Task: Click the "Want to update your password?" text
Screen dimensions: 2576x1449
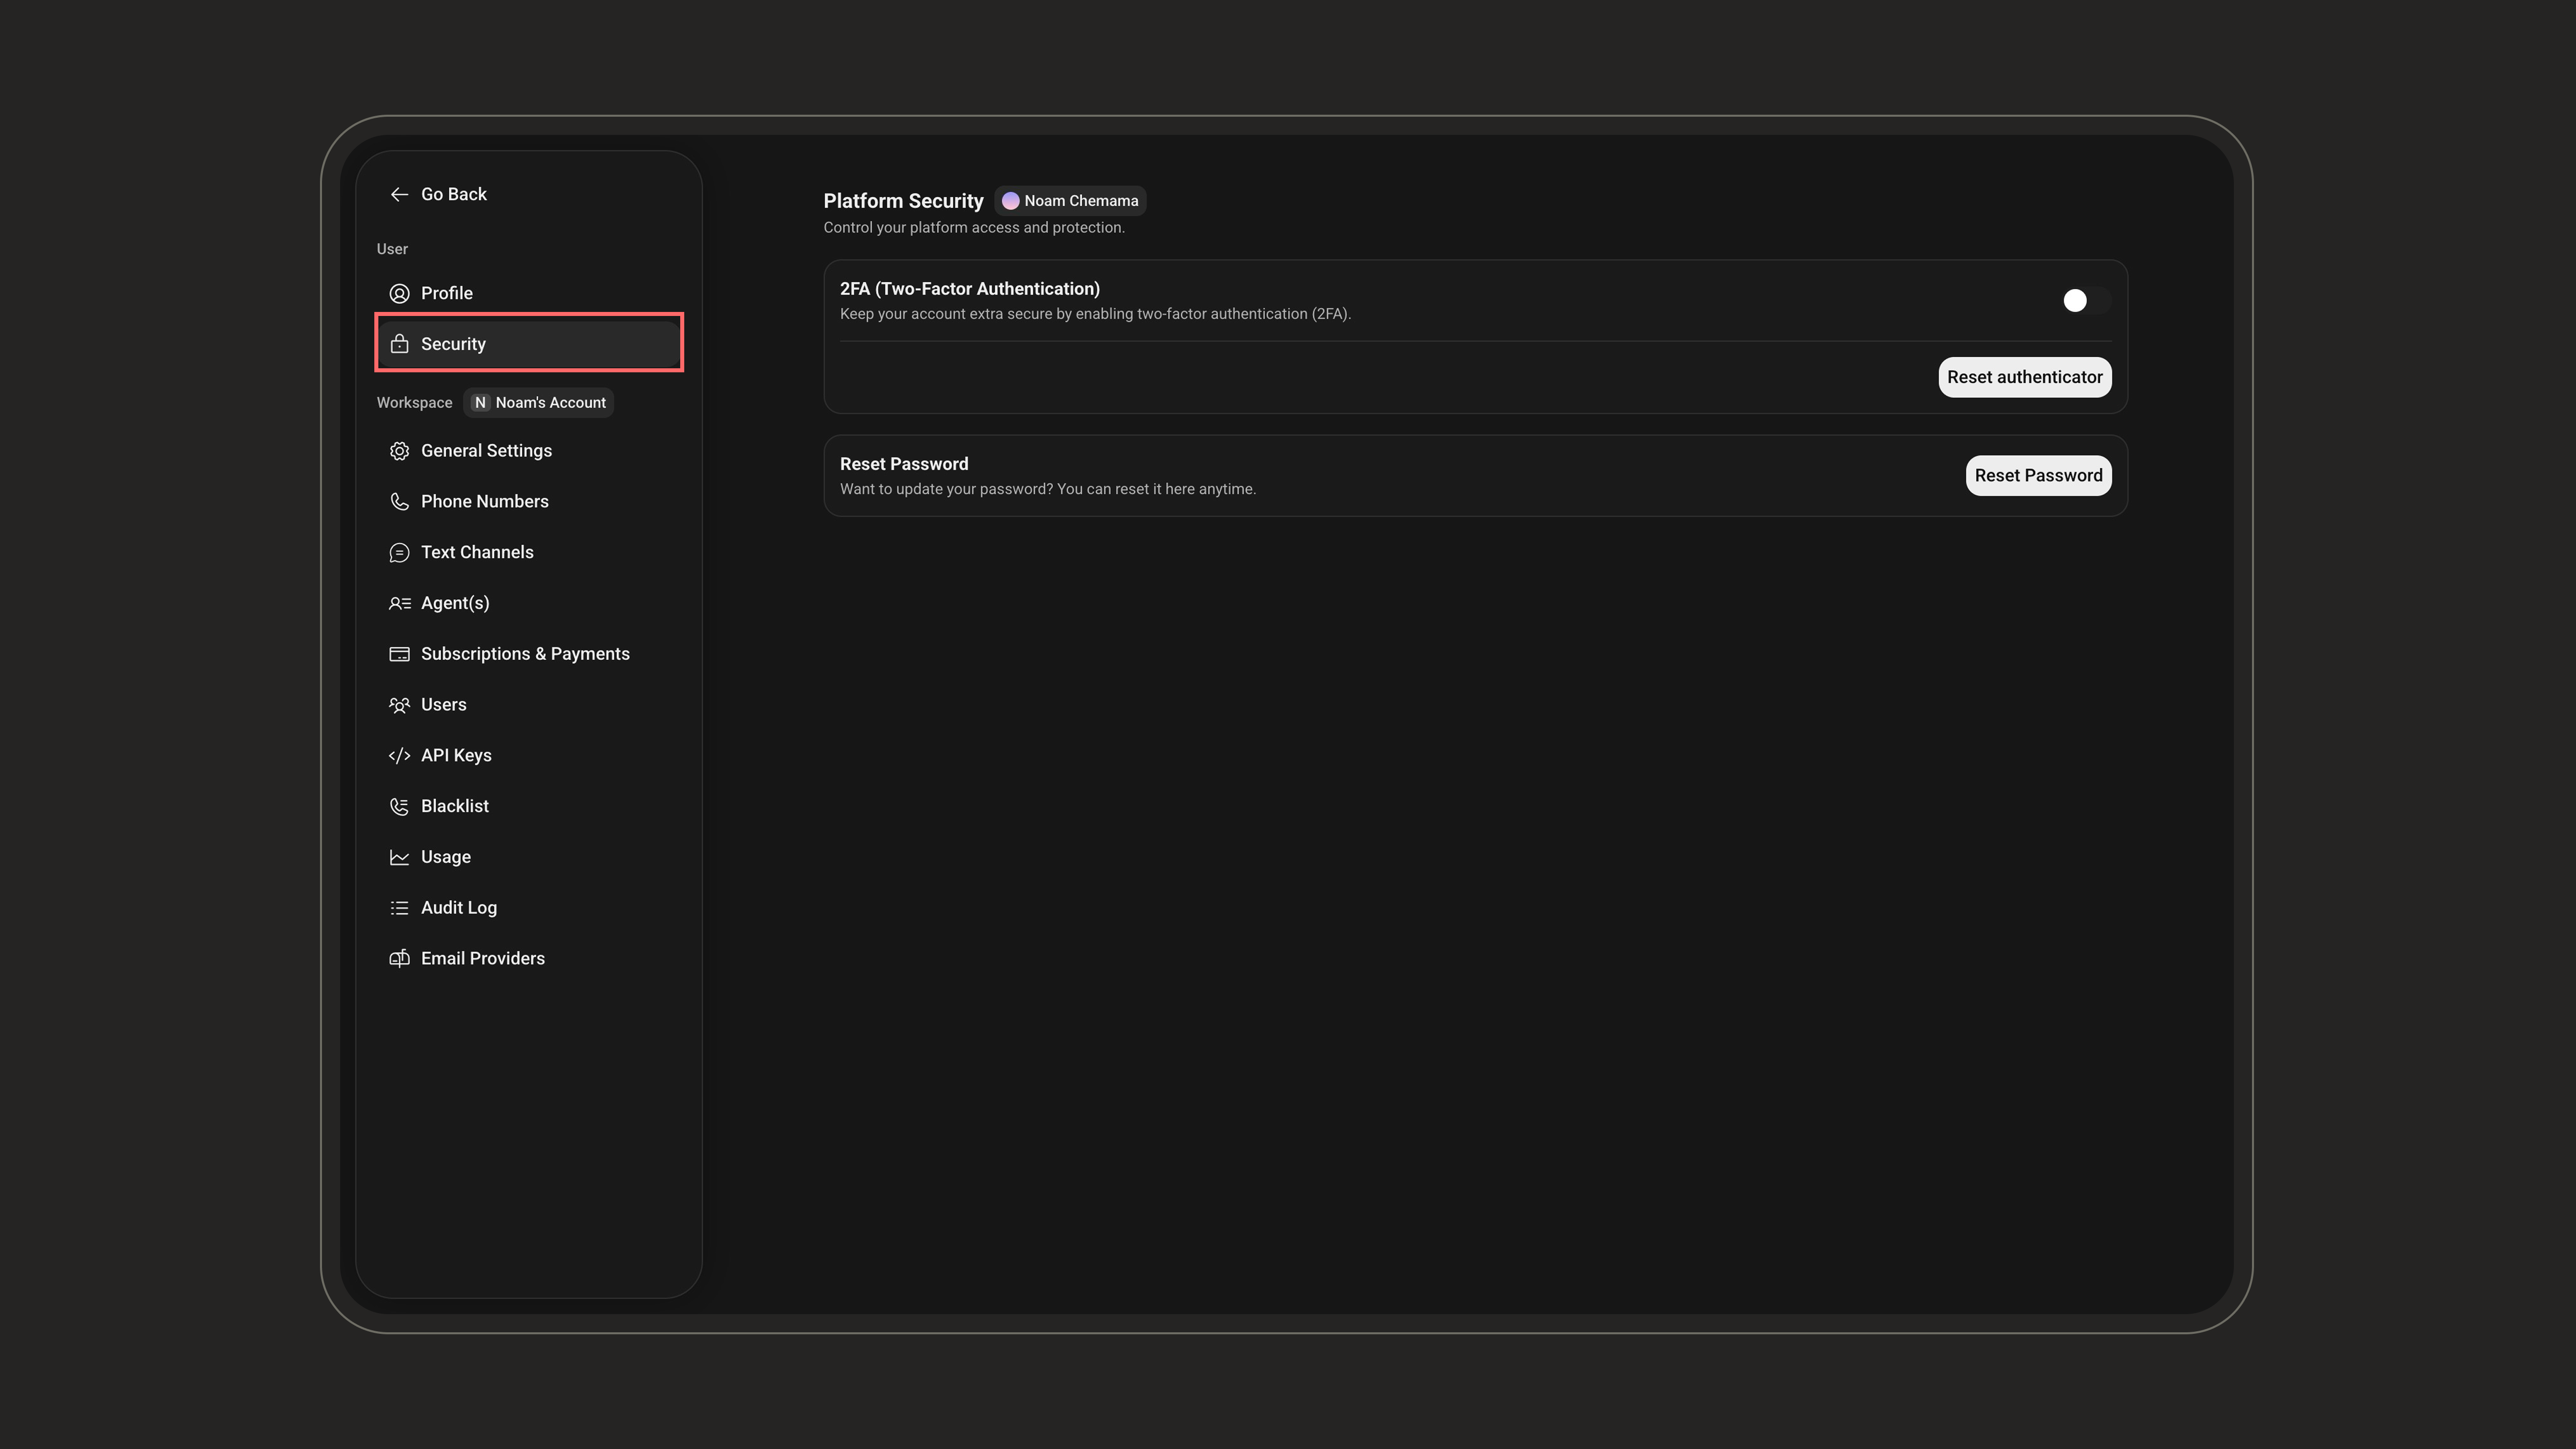Action: click(x=1047, y=489)
